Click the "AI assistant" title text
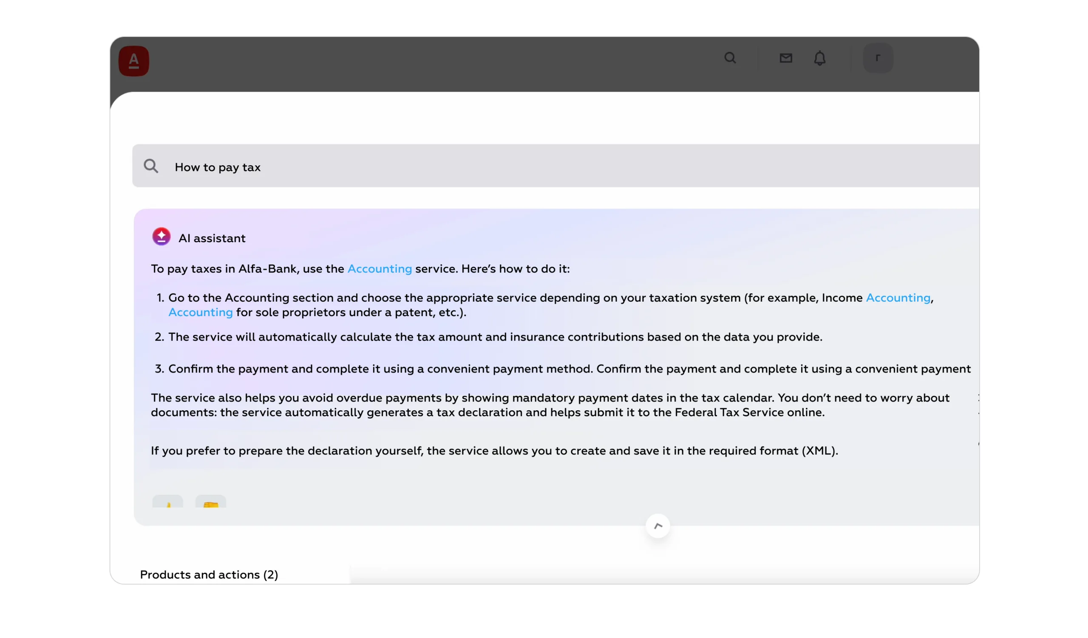The height and width of the screenshot is (638, 1088). coord(212,238)
